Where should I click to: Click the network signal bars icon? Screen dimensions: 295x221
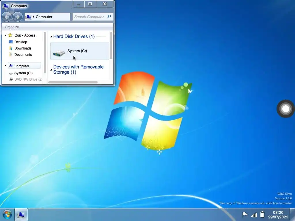click(x=254, y=215)
